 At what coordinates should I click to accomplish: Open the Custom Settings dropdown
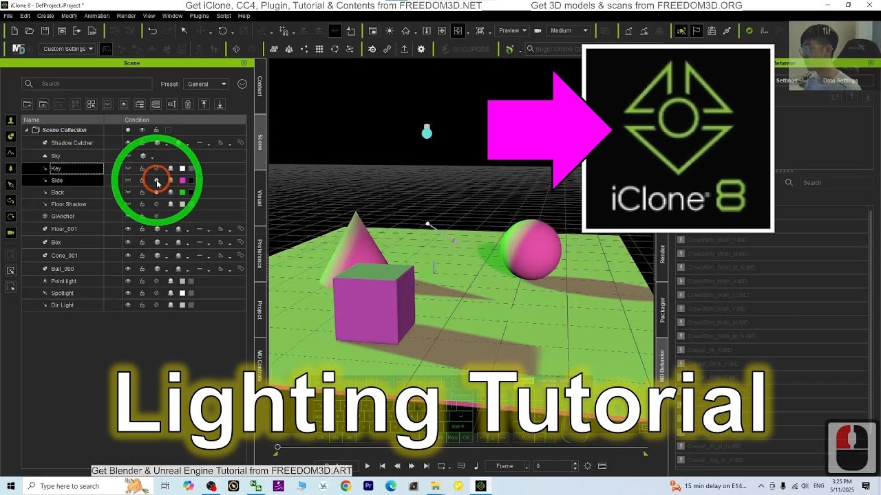[67, 49]
